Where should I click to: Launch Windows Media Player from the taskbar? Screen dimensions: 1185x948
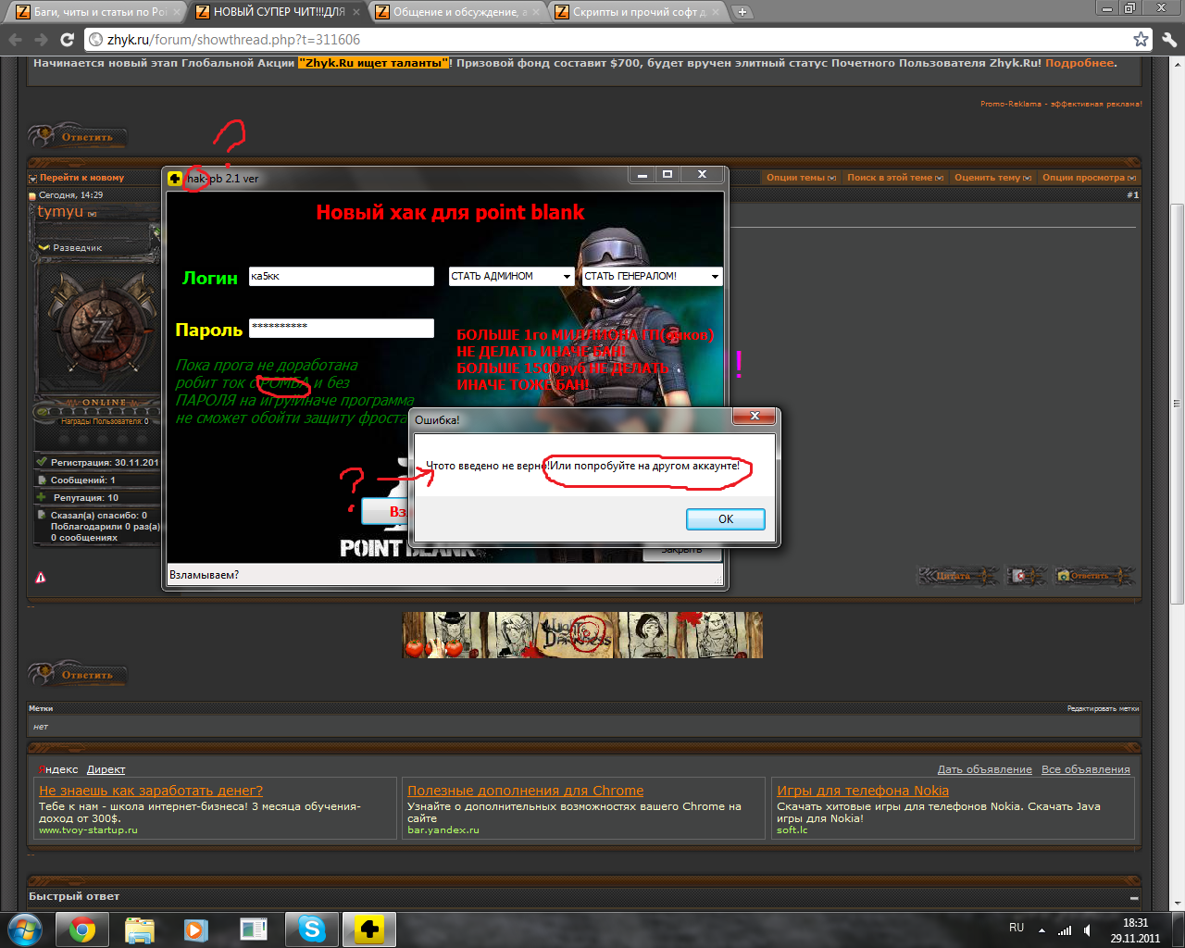[x=196, y=929]
